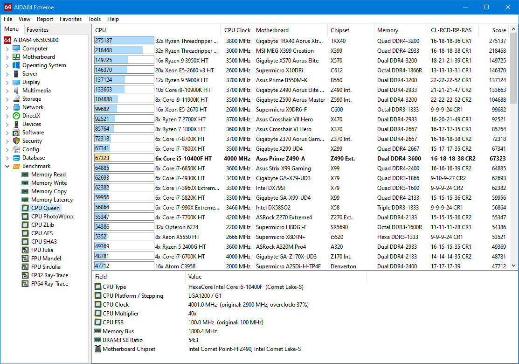Click the Field column header in details
Image resolution: width=519 pixels, height=364 pixels.
pos(138,277)
